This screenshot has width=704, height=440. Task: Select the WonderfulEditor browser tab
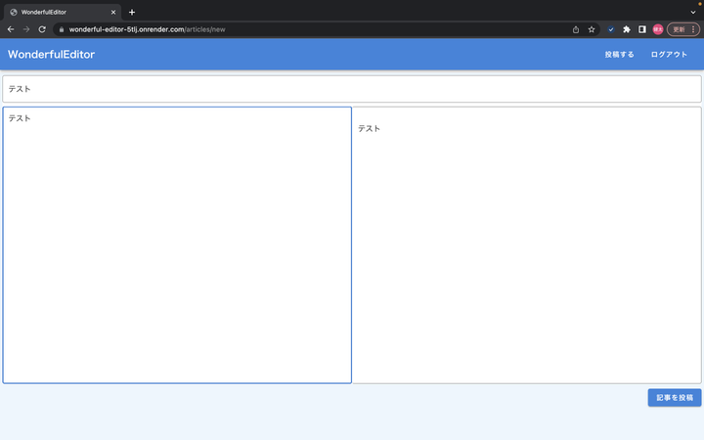pyautogui.click(x=63, y=12)
